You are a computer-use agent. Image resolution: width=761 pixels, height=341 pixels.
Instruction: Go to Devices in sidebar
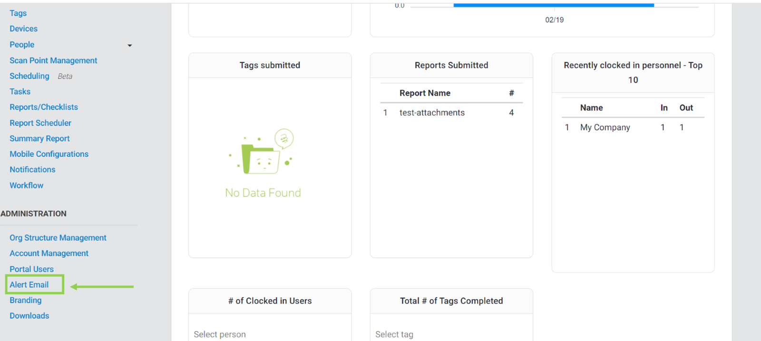[23, 29]
